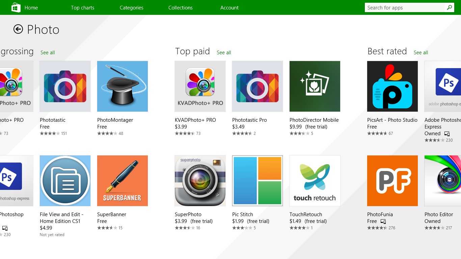The height and width of the screenshot is (259, 461).
Task: Open the Home tab
Action: [x=31, y=7]
